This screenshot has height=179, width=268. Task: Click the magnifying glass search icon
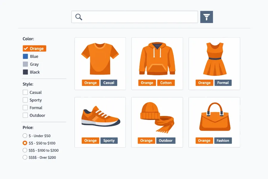tap(78, 17)
